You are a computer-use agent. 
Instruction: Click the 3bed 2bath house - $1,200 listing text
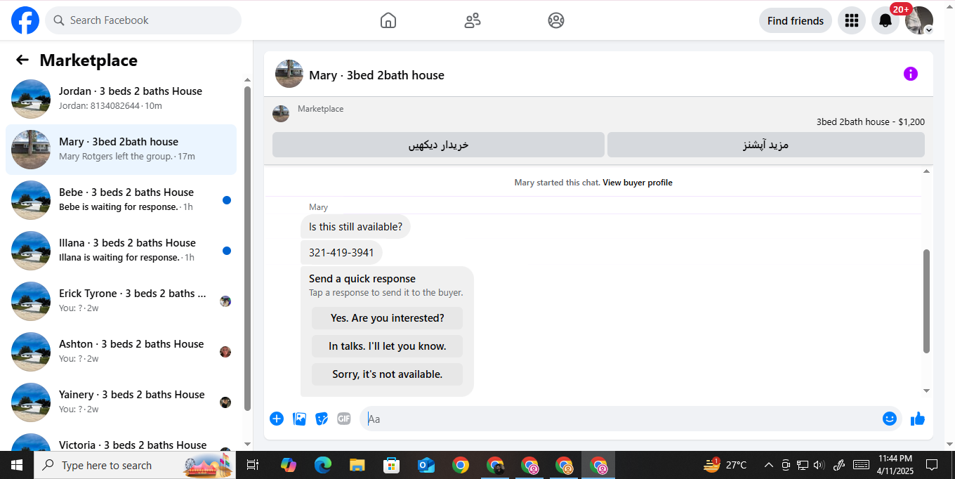[871, 122]
